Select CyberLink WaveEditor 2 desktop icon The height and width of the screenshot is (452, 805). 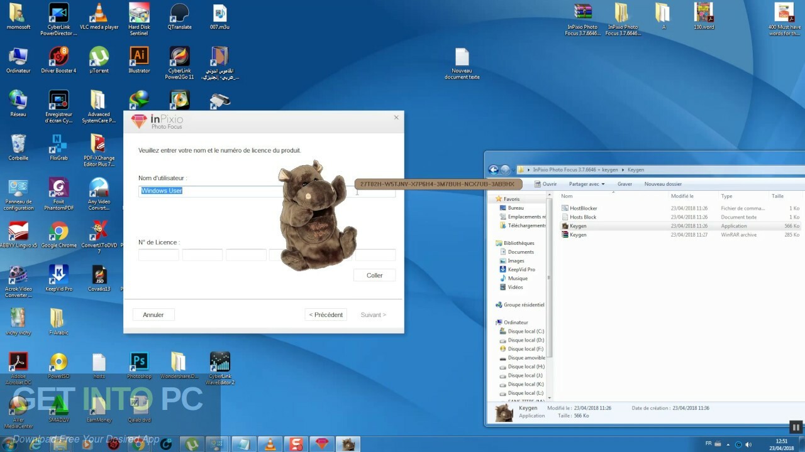pyautogui.click(x=221, y=369)
